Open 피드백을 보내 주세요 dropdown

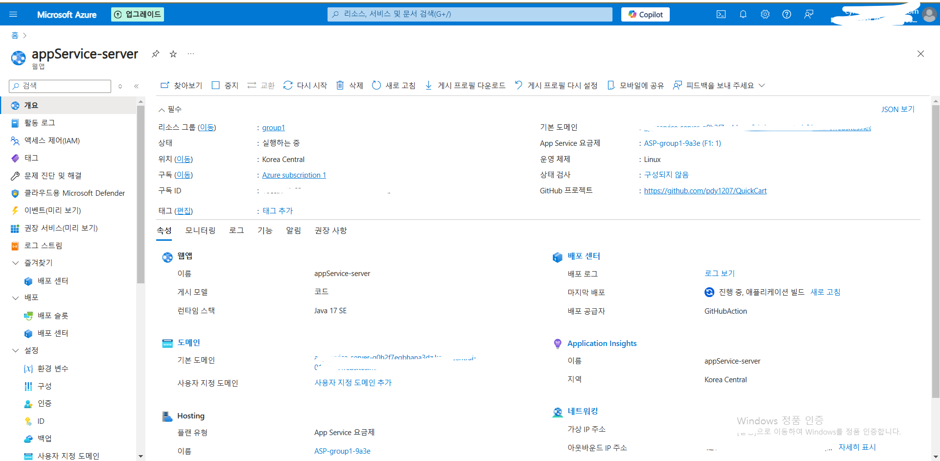719,85
